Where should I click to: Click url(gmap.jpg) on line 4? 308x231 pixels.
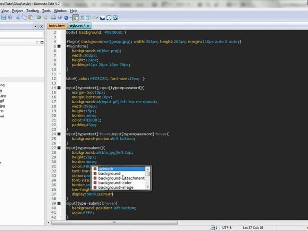coord(117,42)
